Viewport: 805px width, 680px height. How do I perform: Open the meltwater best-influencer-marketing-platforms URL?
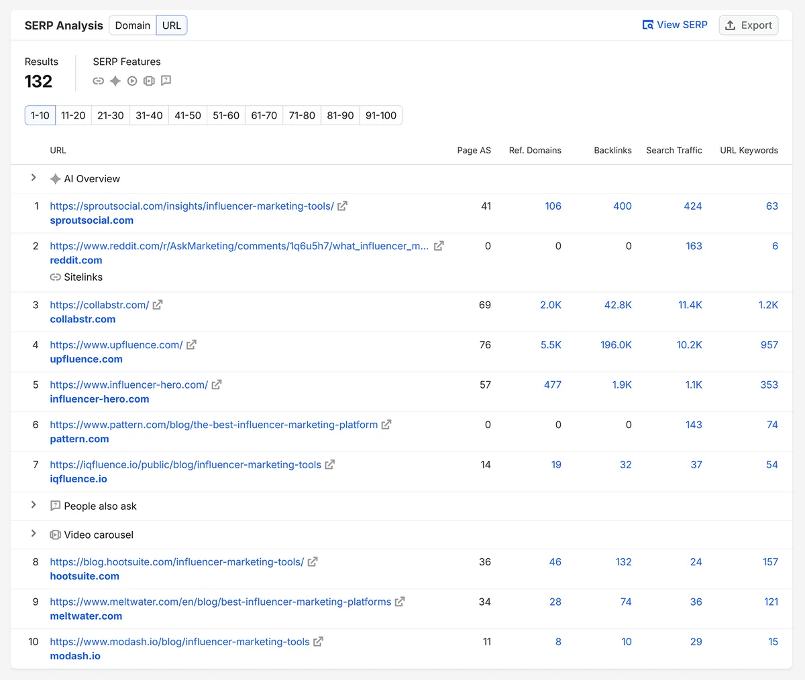coord(220,602)
